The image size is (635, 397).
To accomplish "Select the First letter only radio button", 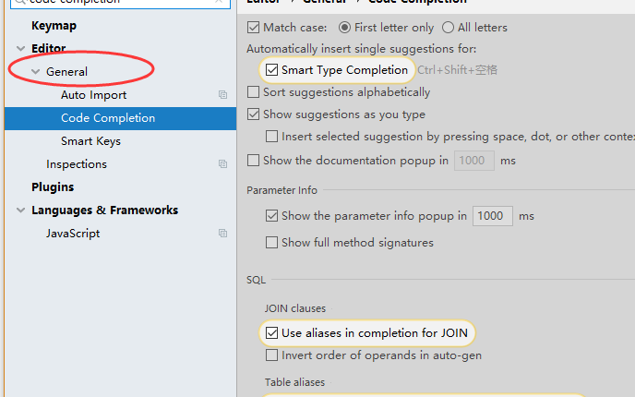I will (345, 28).
